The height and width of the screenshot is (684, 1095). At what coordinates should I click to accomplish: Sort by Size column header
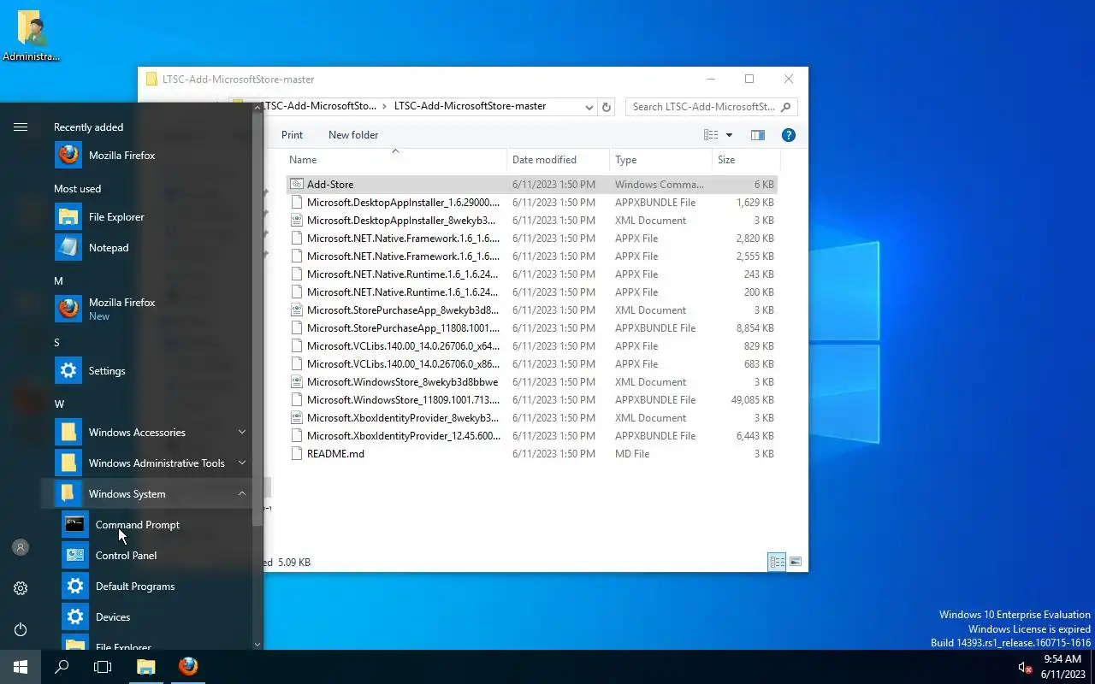pyautogui.click(x=746, y=160)
